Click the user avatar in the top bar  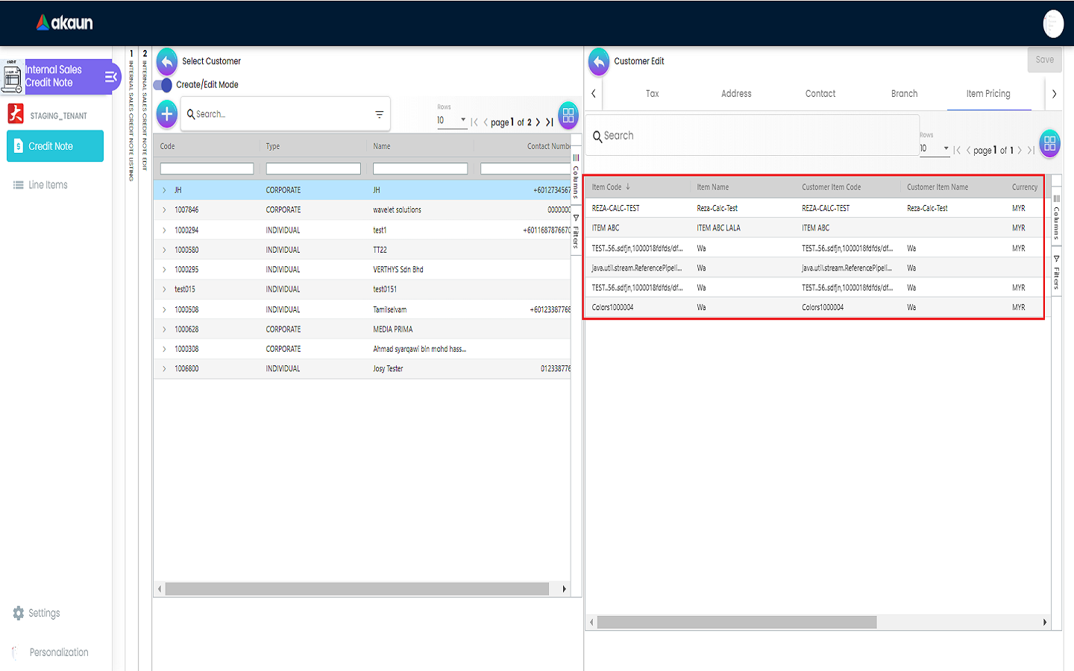[x=1052, y=24]
